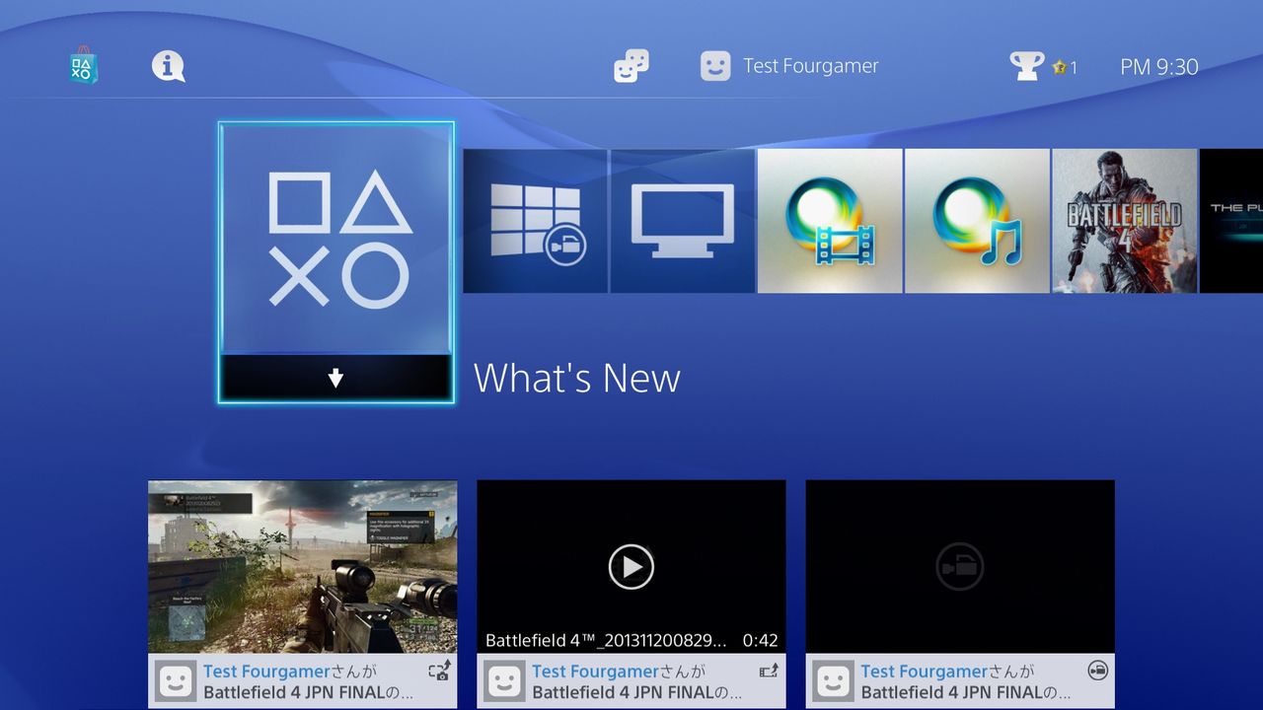Select the Test Fourgamer username in top bar
This screenshot has width=1263, height=710.
point(810,66)
